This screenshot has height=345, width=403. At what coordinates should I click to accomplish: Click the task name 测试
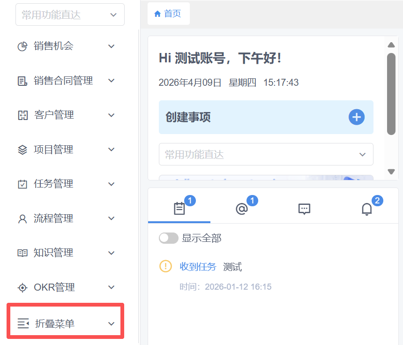pyautogui.click(x=232, y=267)
